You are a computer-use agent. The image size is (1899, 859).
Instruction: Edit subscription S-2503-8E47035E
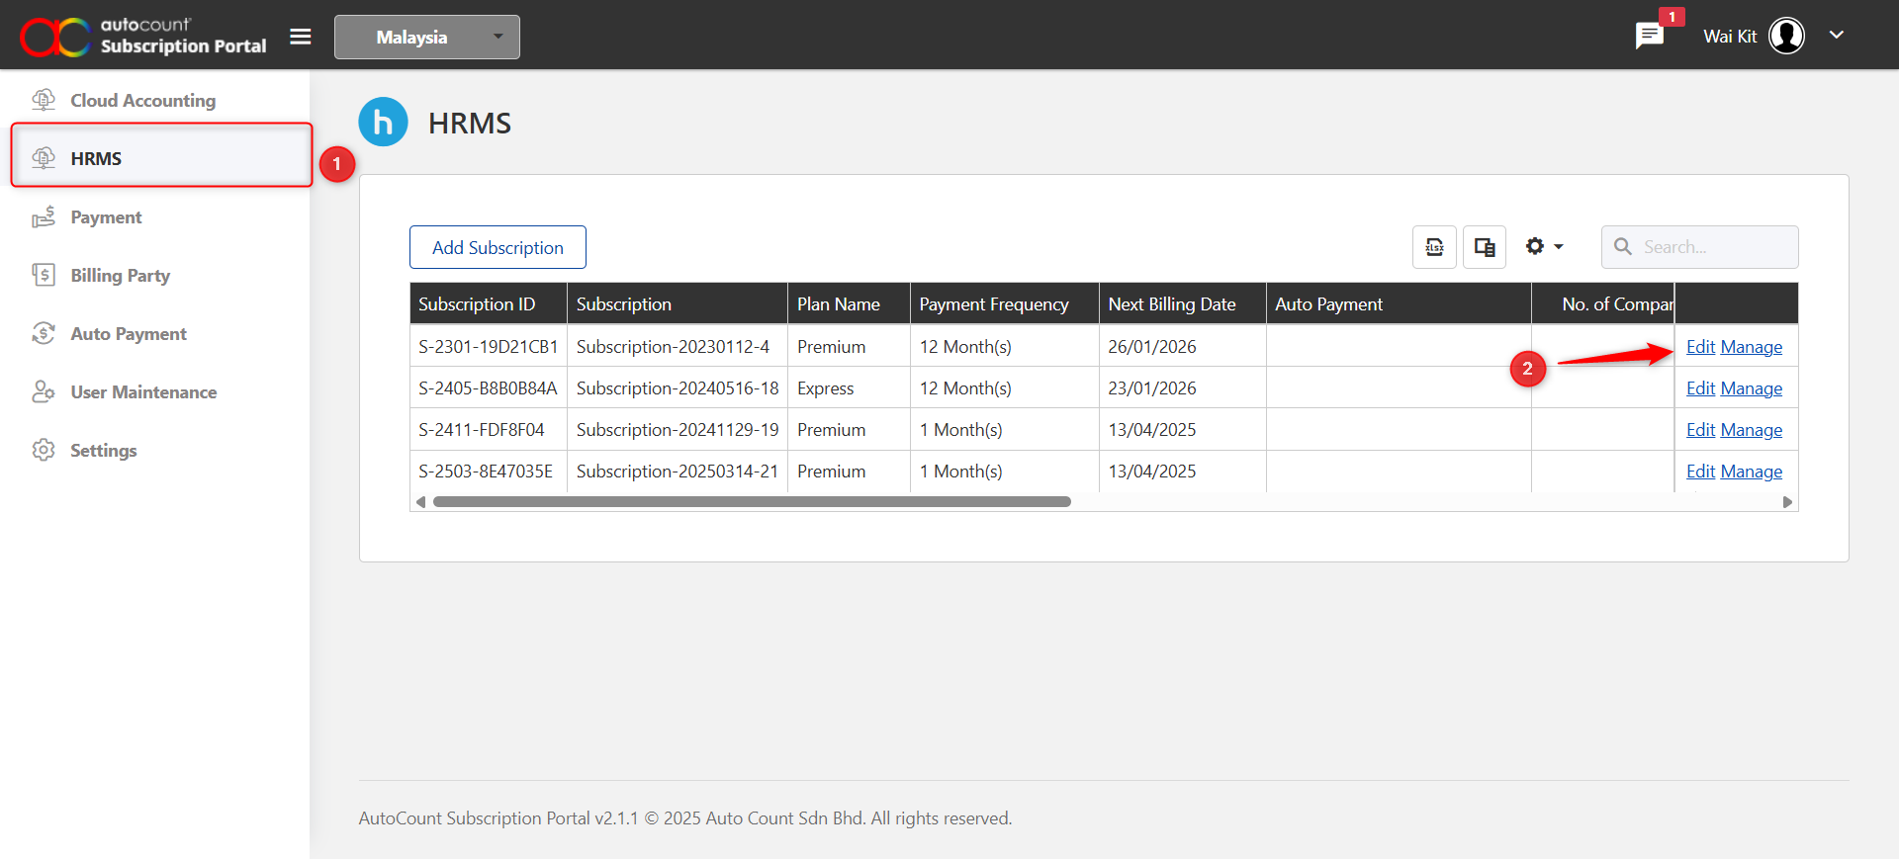pyautogui.click(x=1700, y=472)
